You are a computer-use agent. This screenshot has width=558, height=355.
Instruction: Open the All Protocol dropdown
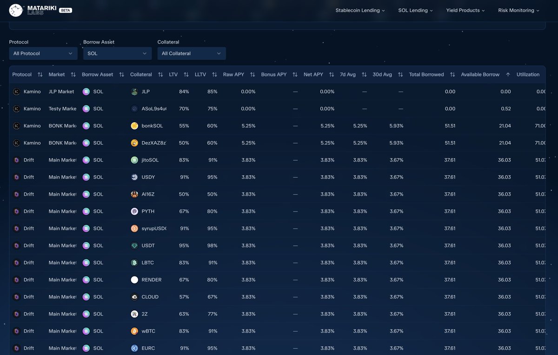tap(43, 53)
